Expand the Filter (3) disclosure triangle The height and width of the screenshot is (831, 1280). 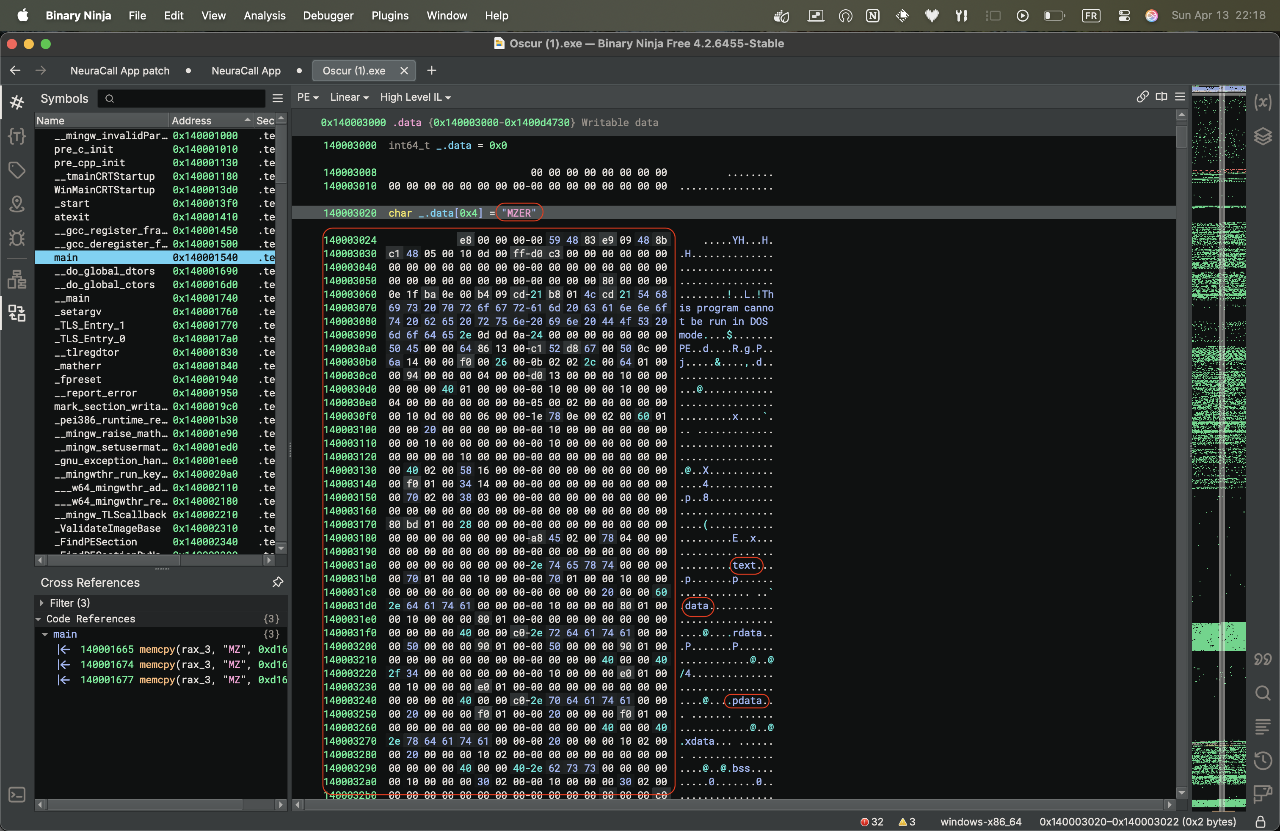(41, 603)
